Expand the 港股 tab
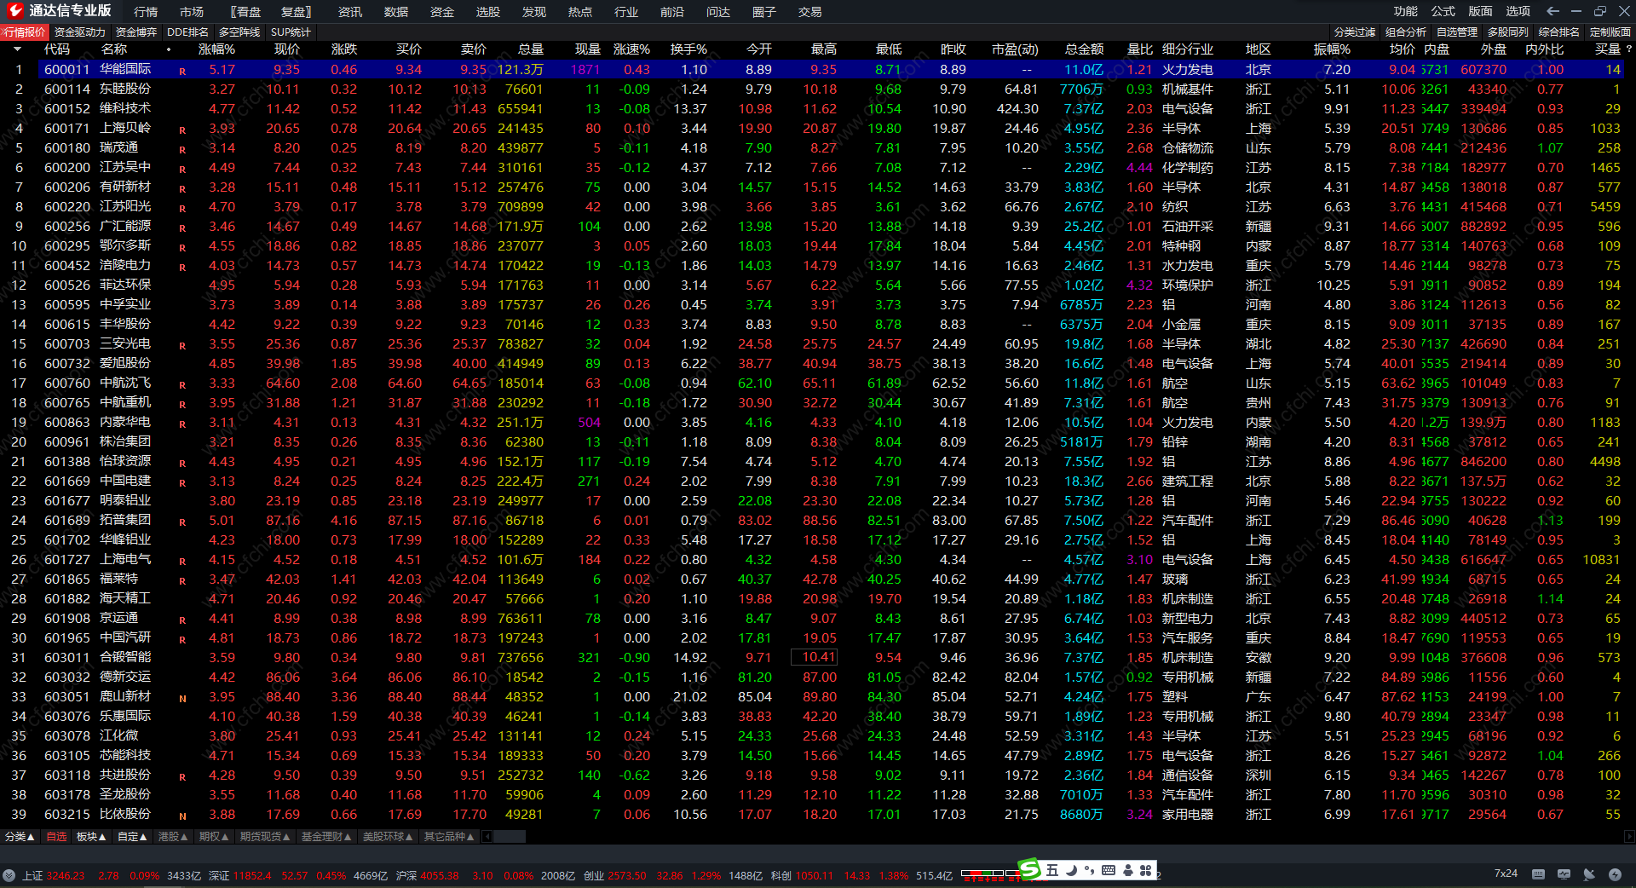The image size is (1636, 888). pos(173,837)
